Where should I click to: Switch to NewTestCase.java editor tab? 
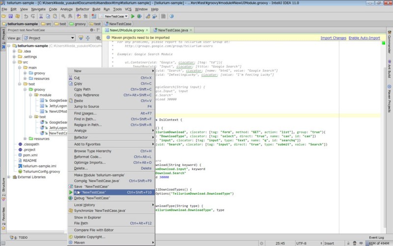173,30
